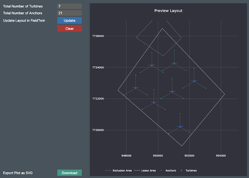Click the 'Total Number of Anchors' label

pyautogui.click(x=22, y=13)
